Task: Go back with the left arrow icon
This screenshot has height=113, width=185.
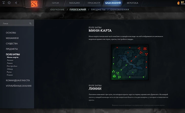Action: 16,3
